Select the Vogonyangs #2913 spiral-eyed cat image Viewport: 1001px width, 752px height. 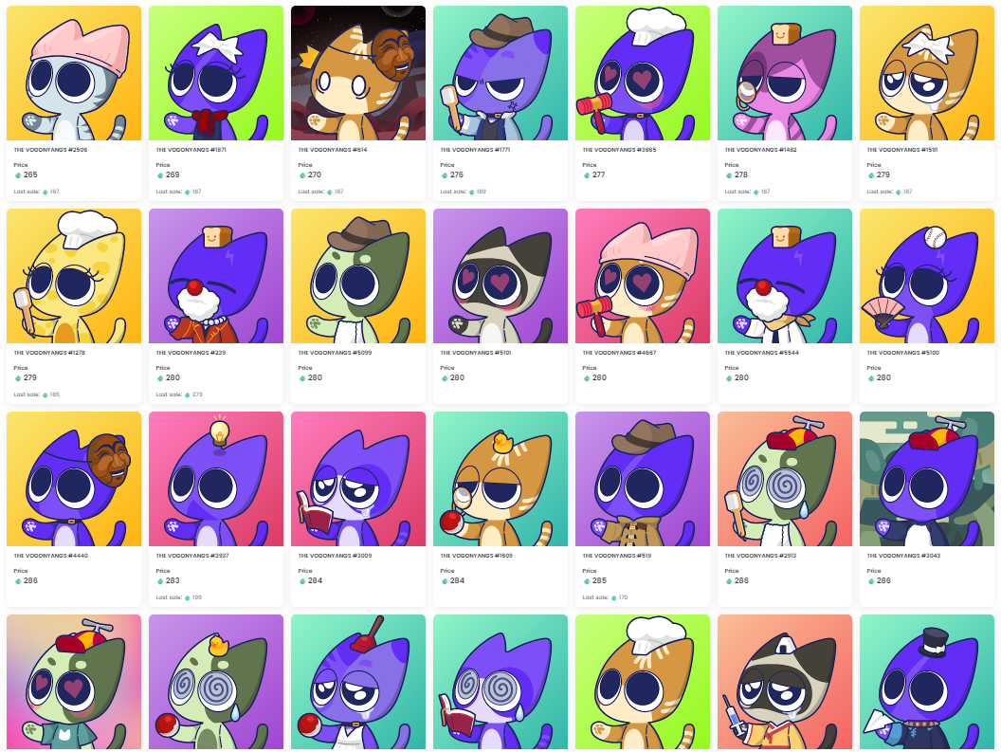click(785, 479)
